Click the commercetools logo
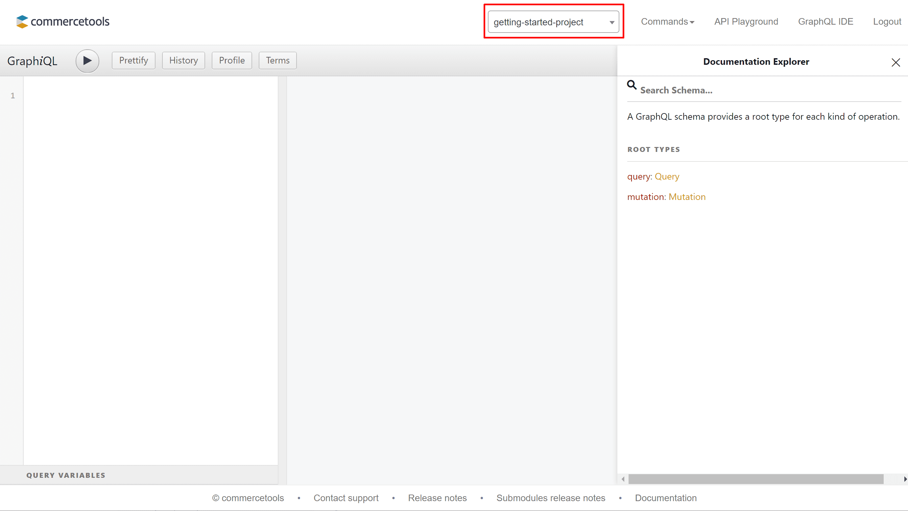This screenshot has width=908, height=511. [x=63, y=21]
